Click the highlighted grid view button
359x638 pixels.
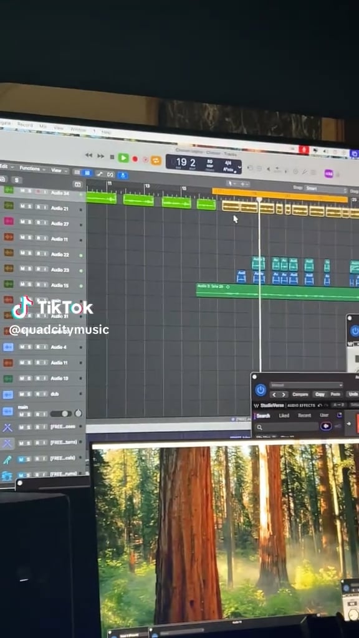point(87,173)
